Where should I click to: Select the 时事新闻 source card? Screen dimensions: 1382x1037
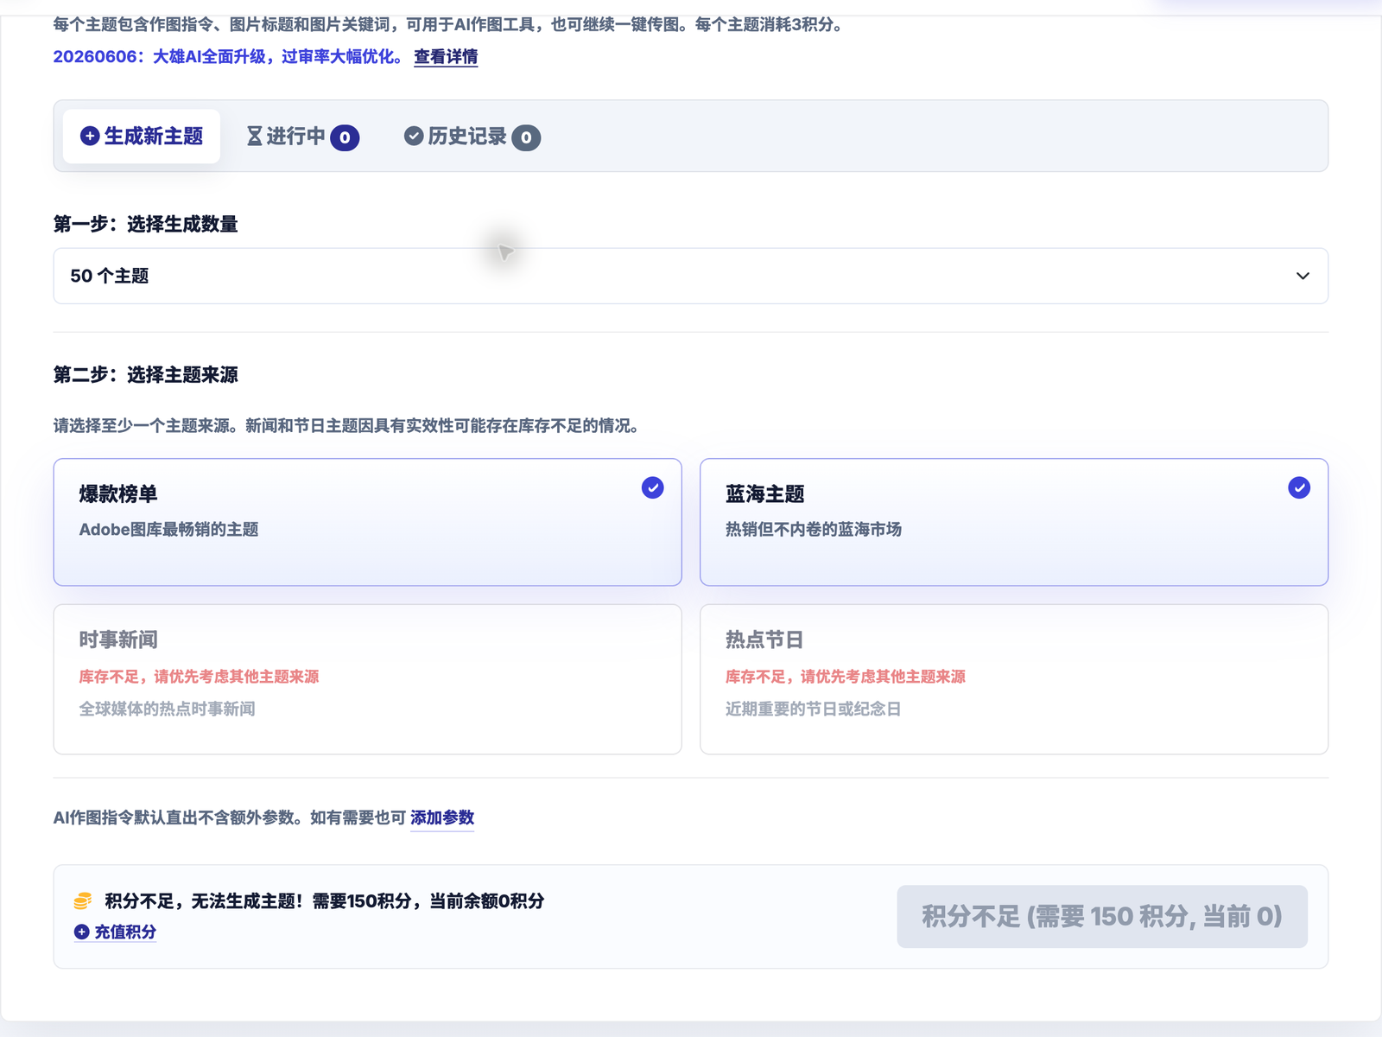point(368,679)
